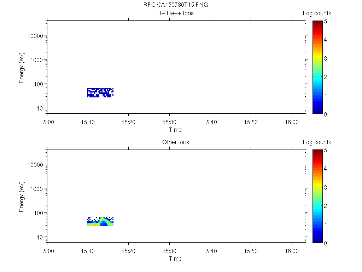
Task: Click the 15:40 tick label in the H+ He++ Ions plot
Action: 210,122
